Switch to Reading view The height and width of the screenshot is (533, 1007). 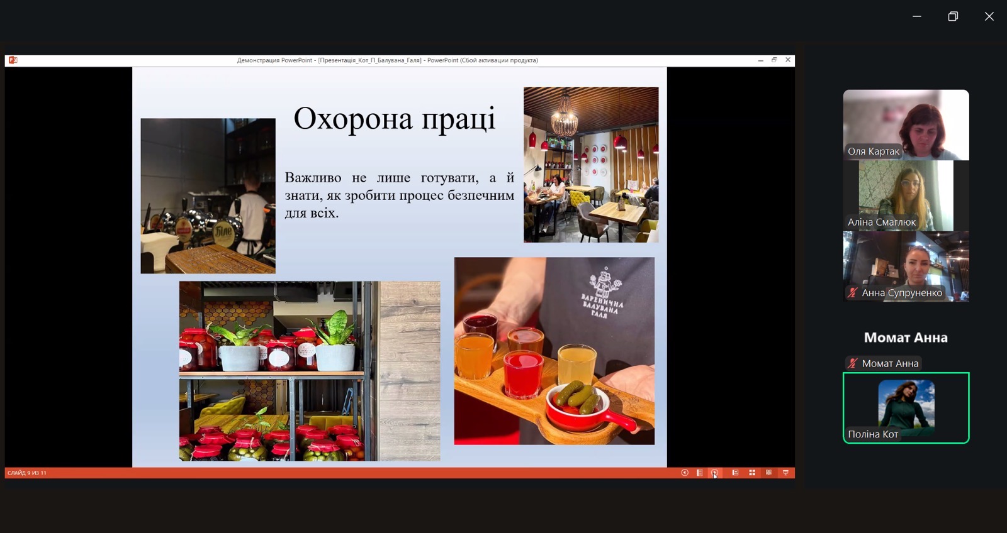[x=768, y=473]
